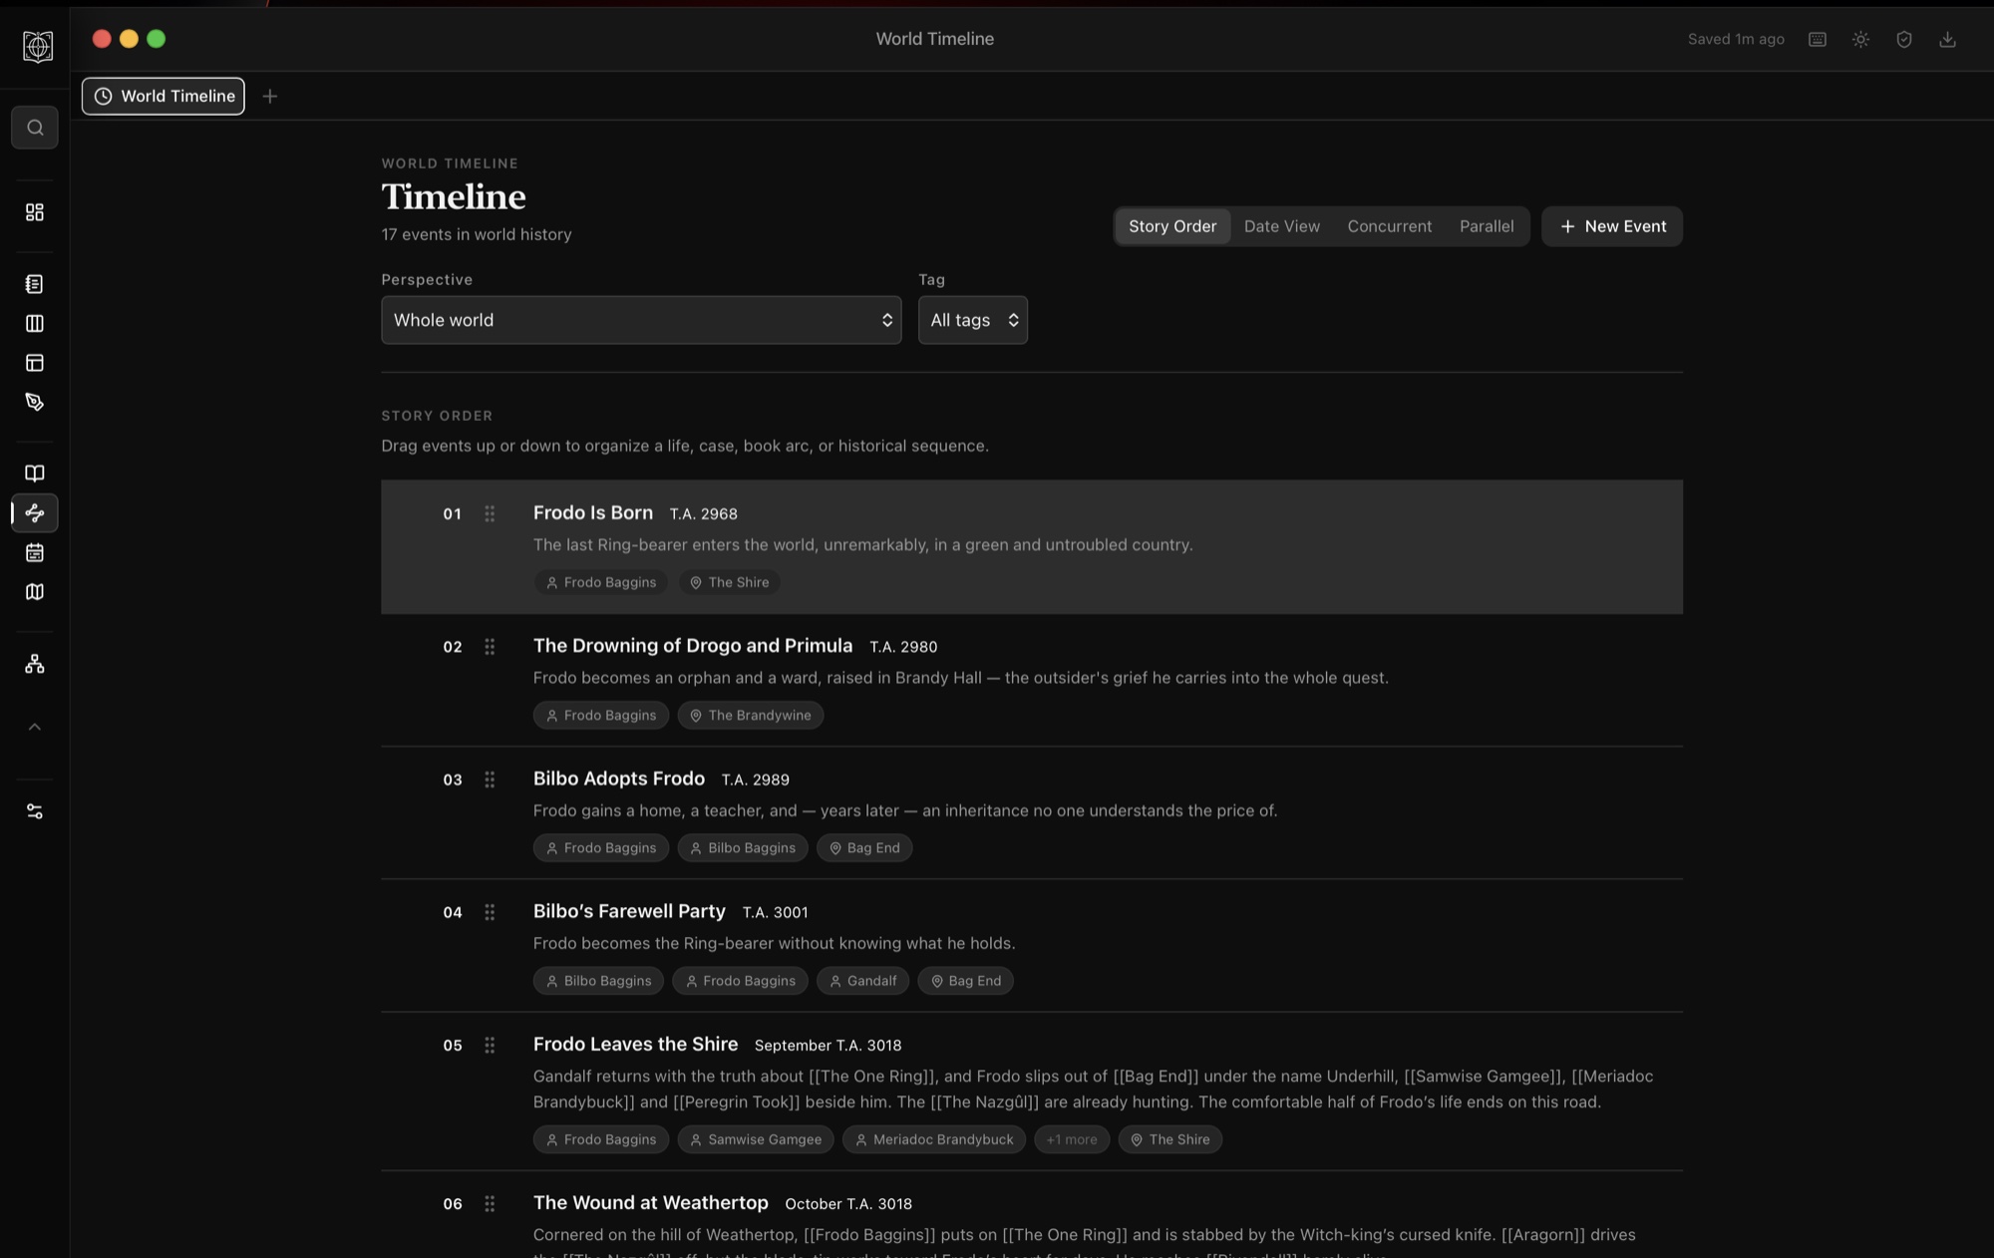Switch to Parallel view
Viewport: 1994px width, 1258px height.
click(x=1487, y=226)
